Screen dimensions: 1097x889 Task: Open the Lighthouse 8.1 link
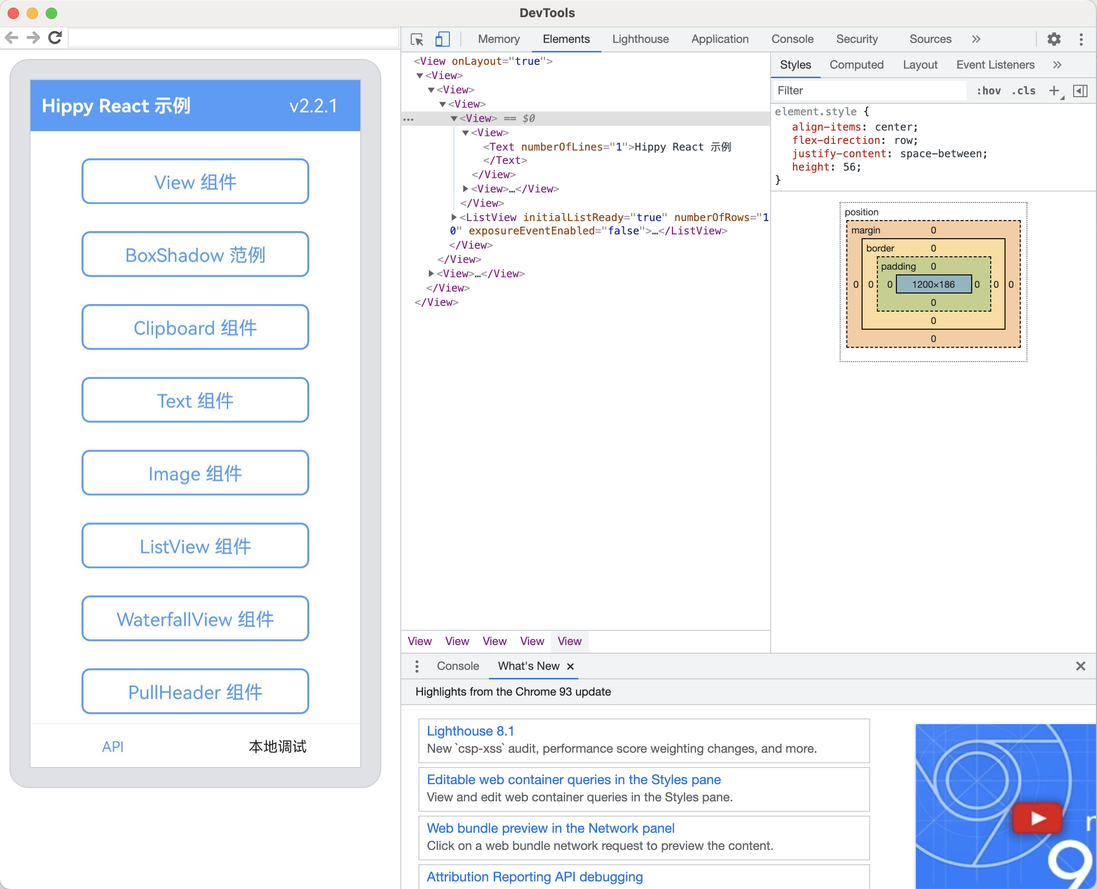click(x=470, y=731)
